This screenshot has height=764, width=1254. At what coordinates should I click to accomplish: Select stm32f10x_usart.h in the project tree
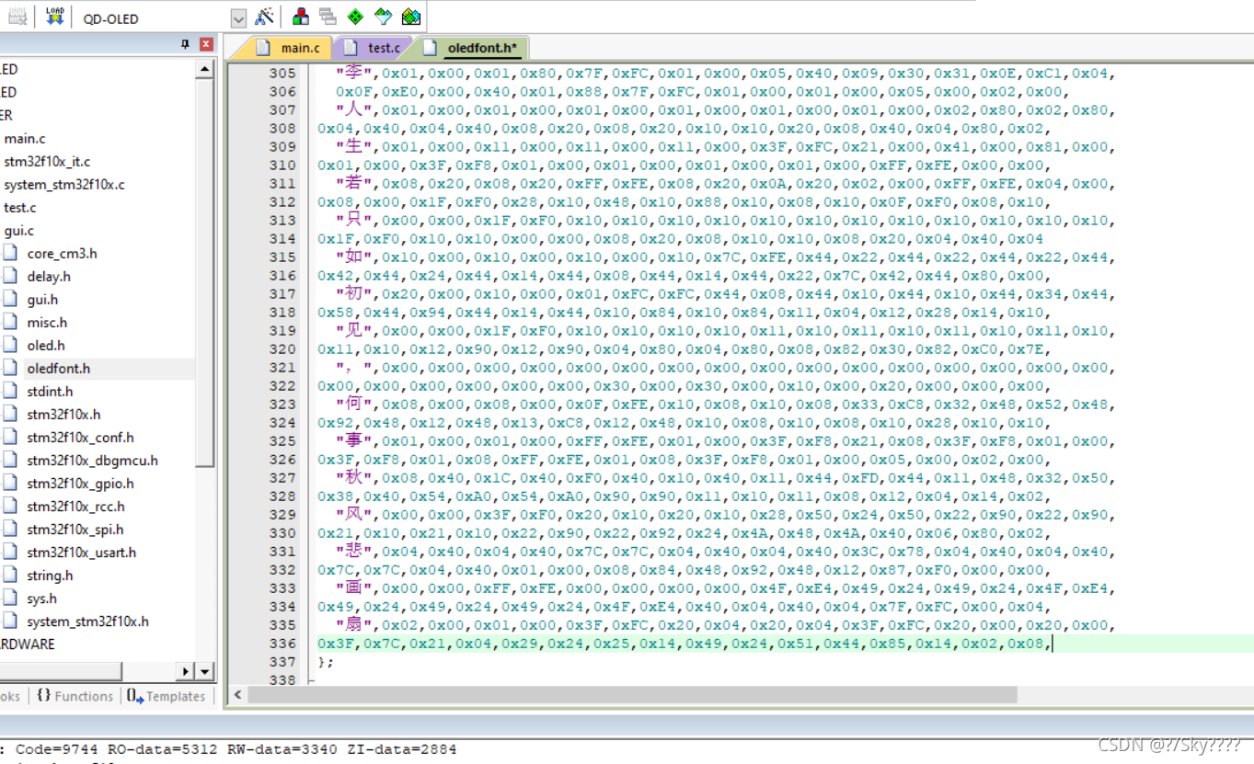click(81, 552)
